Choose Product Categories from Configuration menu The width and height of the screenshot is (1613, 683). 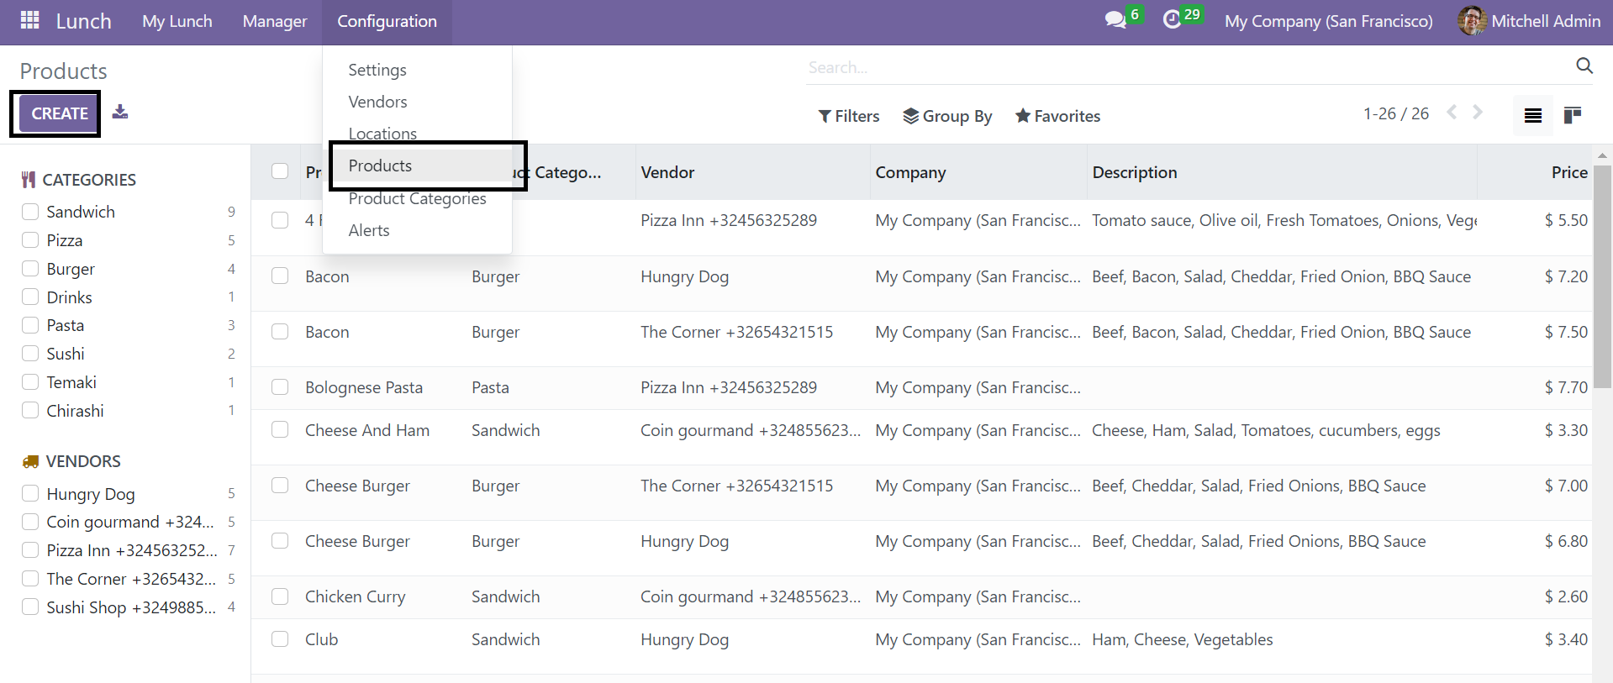417,198
